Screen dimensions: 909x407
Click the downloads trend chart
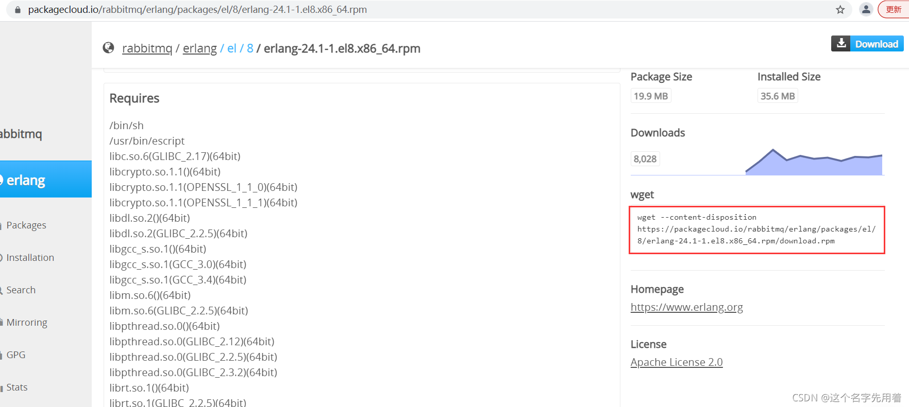[814, 162]
